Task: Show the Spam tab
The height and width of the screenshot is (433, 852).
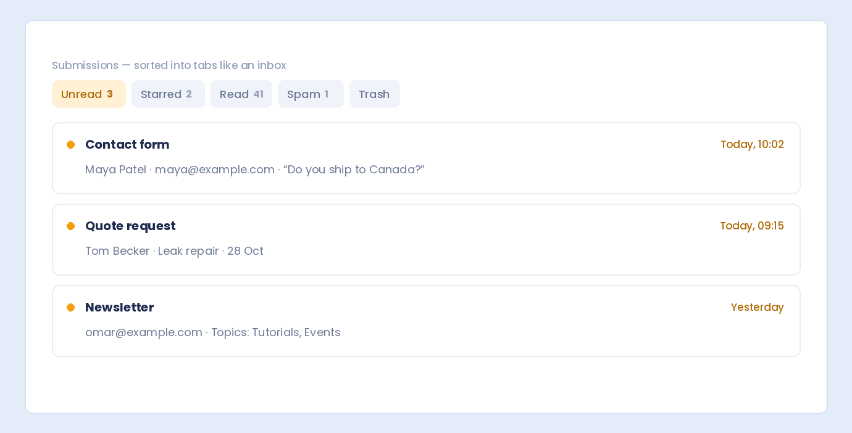Action: [x=311, y=94]
